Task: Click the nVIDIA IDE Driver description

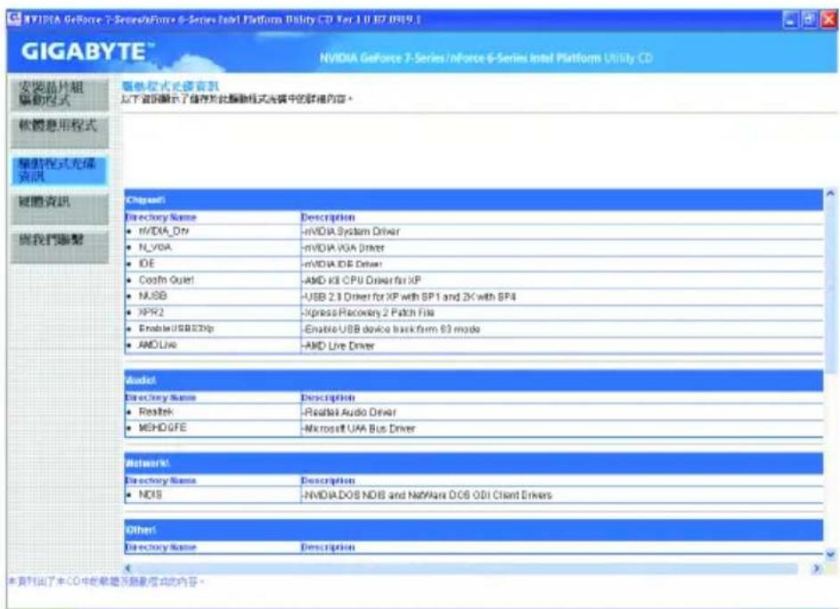Action: pyautogui.click(x=342, y=264)
